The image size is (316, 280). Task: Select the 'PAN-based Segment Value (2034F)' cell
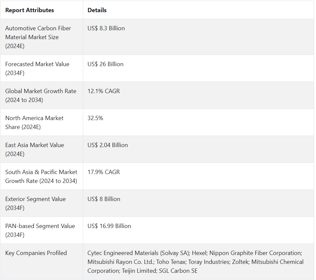[40, 230]
